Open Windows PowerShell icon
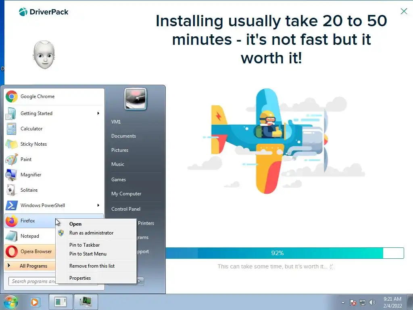Image resolution: width=413 pixels, height=310 pixels. click(x=12, y=205)
